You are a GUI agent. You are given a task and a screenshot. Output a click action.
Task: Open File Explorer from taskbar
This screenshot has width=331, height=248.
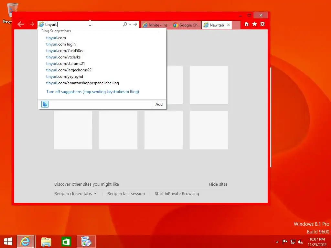click(x=46, y=242)
